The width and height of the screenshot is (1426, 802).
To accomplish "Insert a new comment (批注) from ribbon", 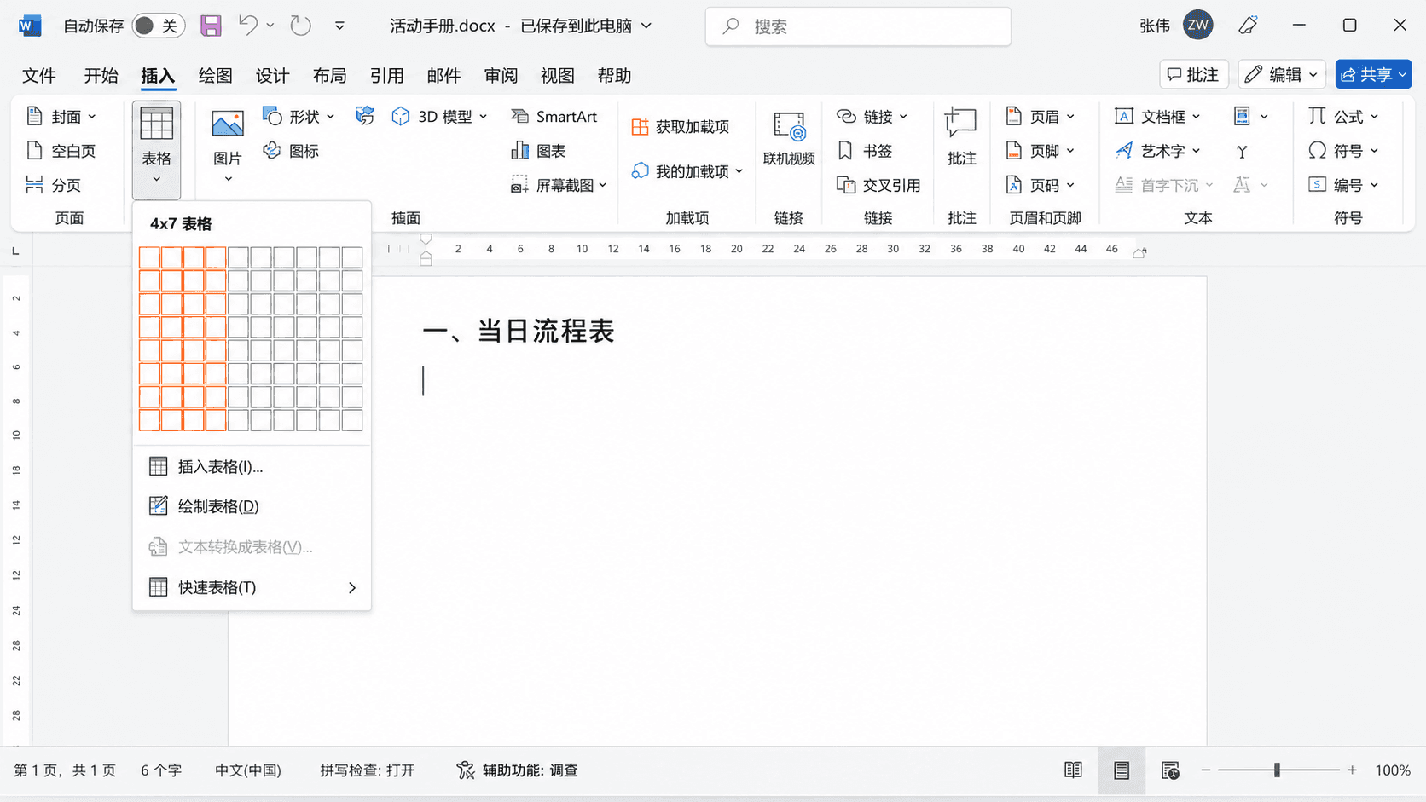I will pyautogui.click(x=961, y=138).
